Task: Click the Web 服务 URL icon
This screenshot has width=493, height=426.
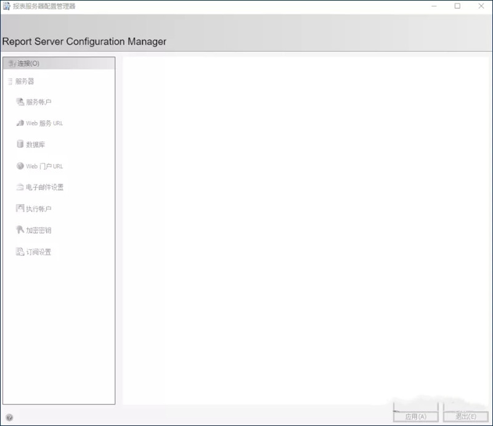Action: [20, 123]
